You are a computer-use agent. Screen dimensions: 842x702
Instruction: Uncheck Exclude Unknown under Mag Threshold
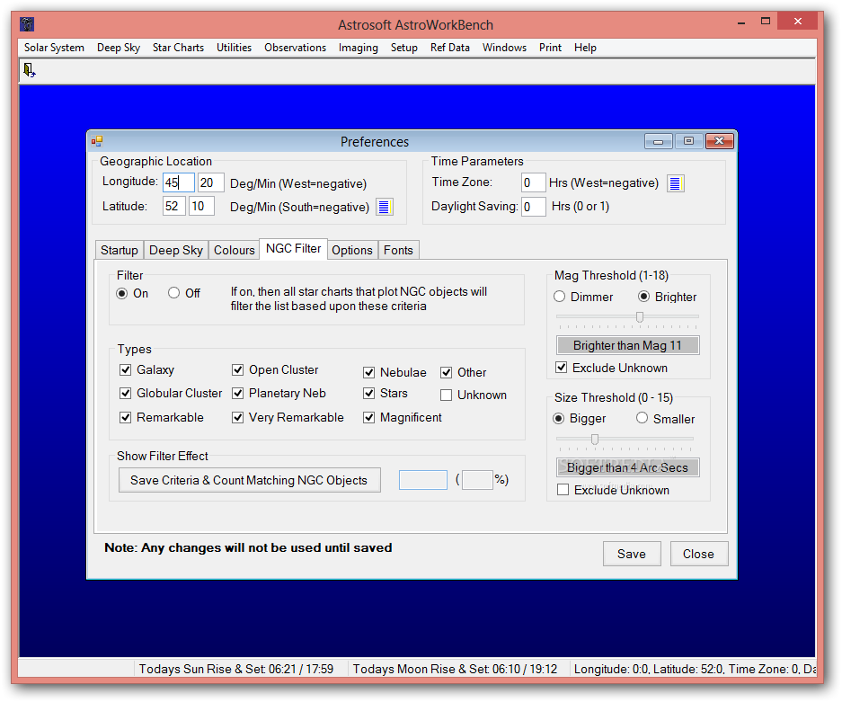pos(561,368)
